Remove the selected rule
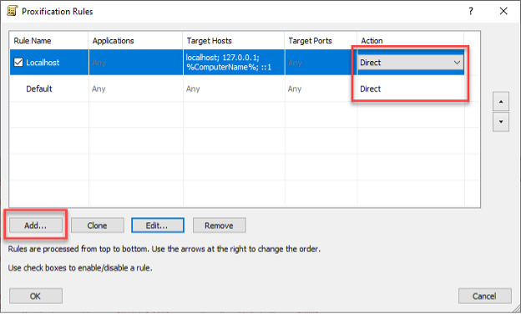 point(220,225)
